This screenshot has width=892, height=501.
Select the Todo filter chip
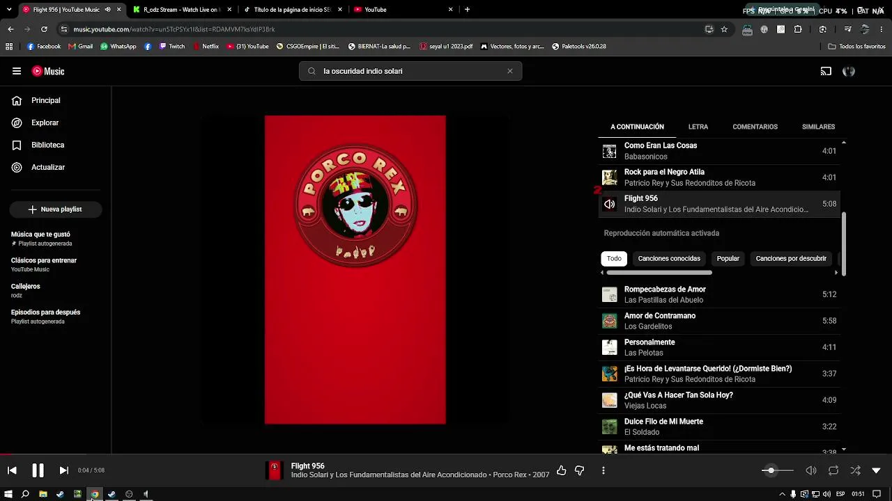pos(614,258)
